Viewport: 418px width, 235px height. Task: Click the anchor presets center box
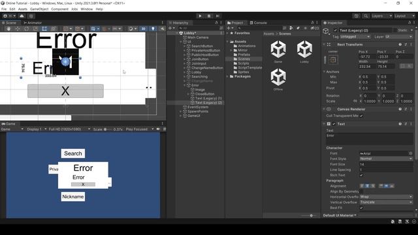pyautogui.click(x=333, y=60)
